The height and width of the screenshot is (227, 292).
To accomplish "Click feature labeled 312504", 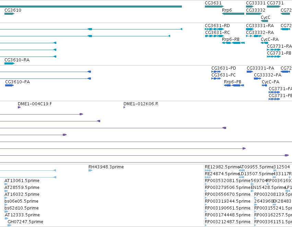I will pyautogui.click(x=275, y=170).
